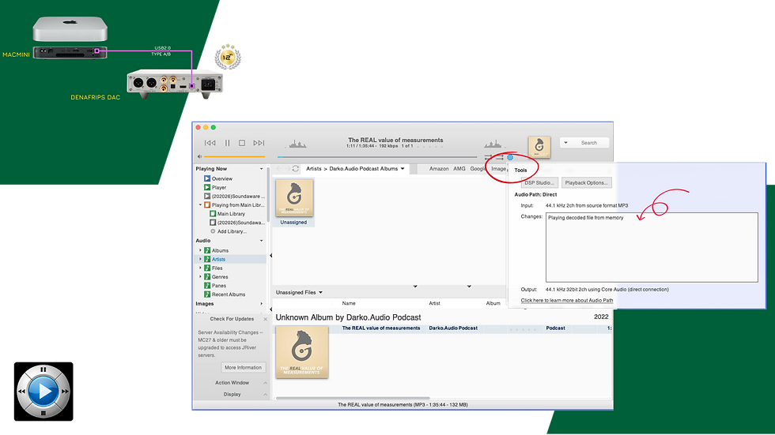This screenshot has height=435, width=775.
Task: Open the AMG link tab
Action: coord(459,169)
